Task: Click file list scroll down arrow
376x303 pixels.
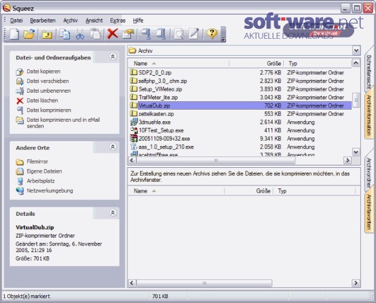Action: pyautogui.click(x=356, y=152)
